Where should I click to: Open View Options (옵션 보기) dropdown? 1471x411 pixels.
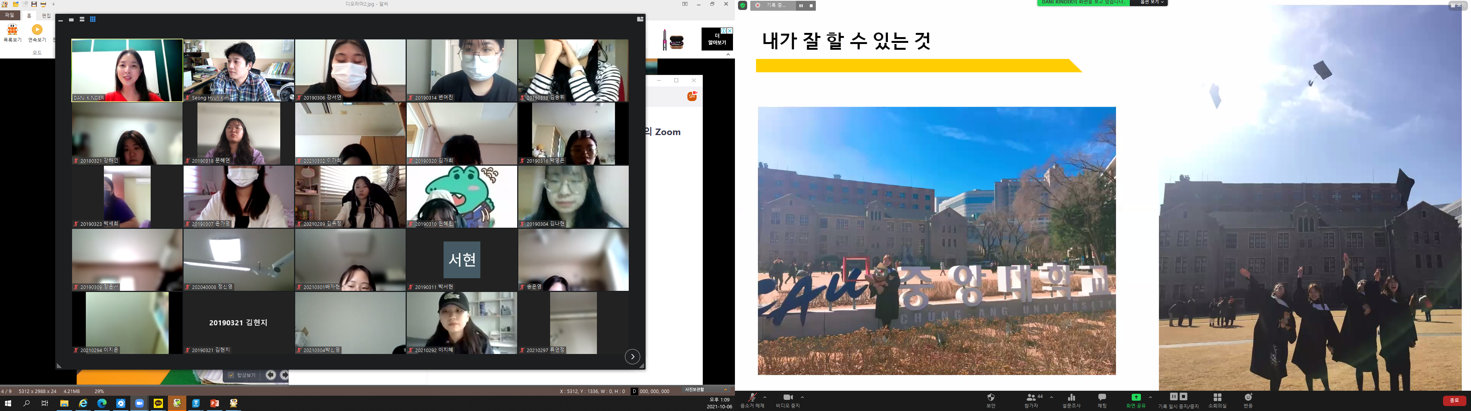click(x=1149, y=3)
